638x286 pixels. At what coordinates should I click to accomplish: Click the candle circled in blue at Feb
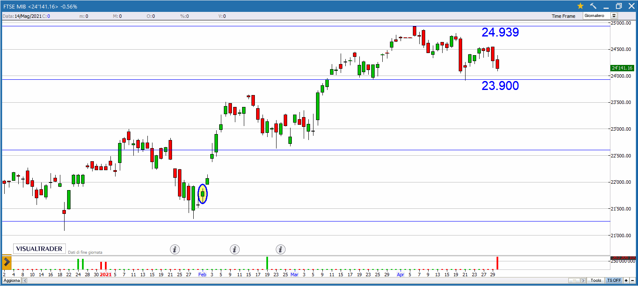coord(203,194)
